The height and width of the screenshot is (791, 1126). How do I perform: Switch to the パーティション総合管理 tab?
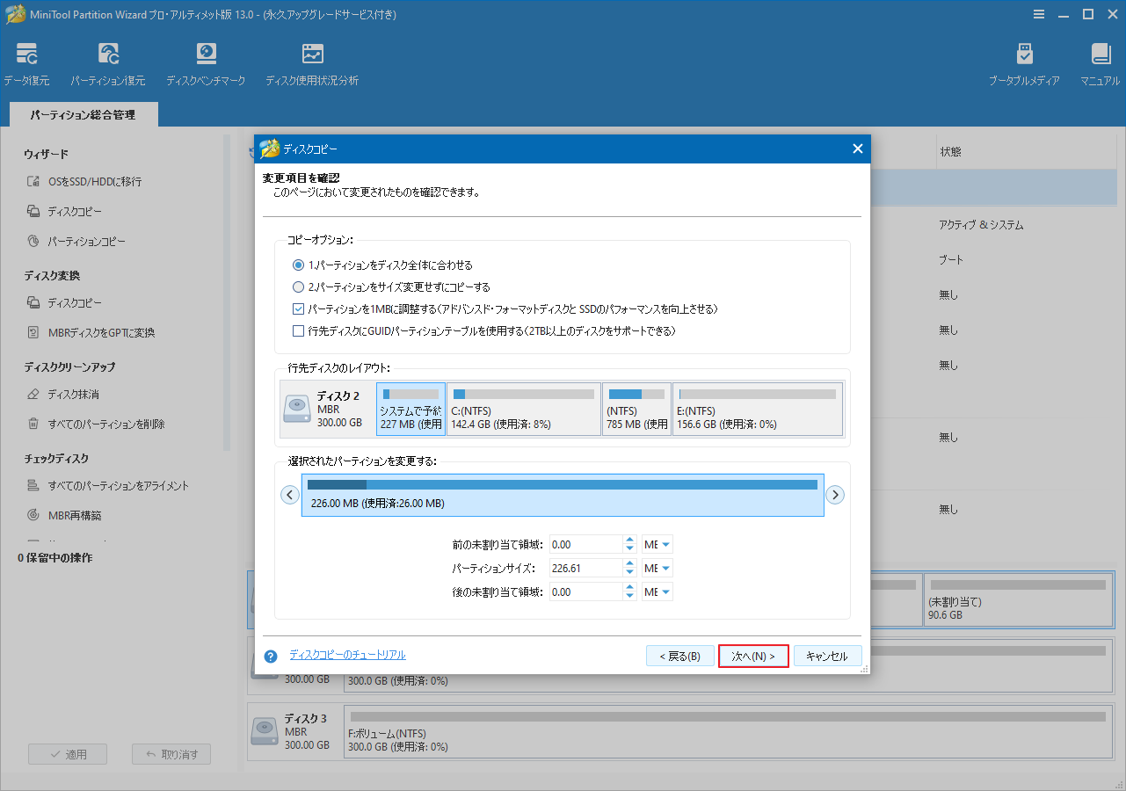83,114
